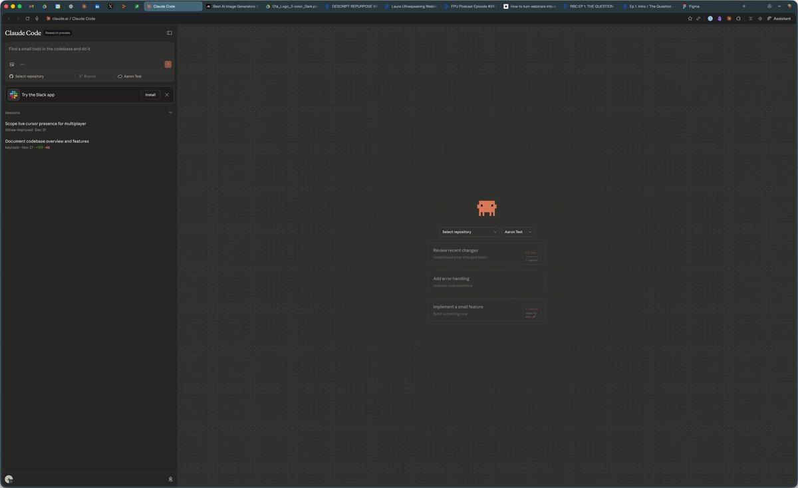
Task: Open the browser Assistant panel
Action: (779, 19)
